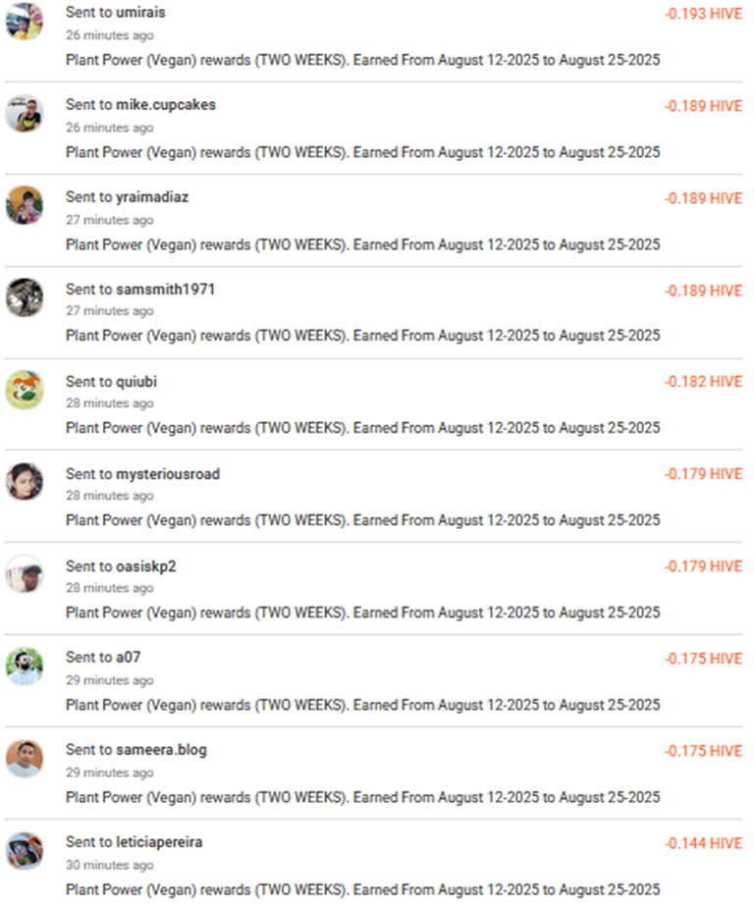The height and width of the screenshot is (906, 754).
Task: Click the -0.144 HIVE amount
Action: click(x=703, y=843)
